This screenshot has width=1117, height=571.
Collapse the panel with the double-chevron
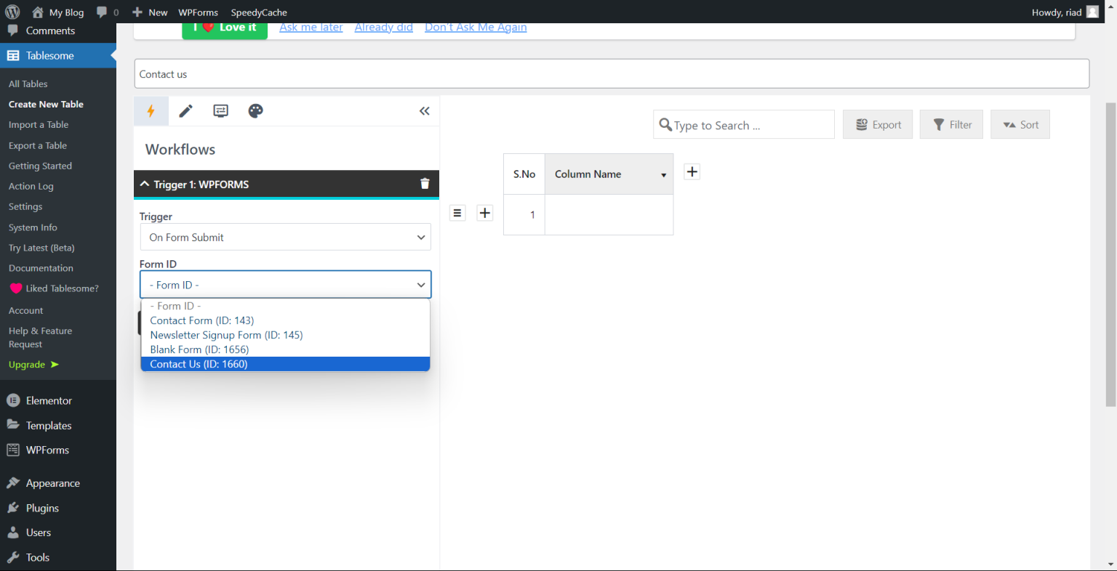(425, 110)
